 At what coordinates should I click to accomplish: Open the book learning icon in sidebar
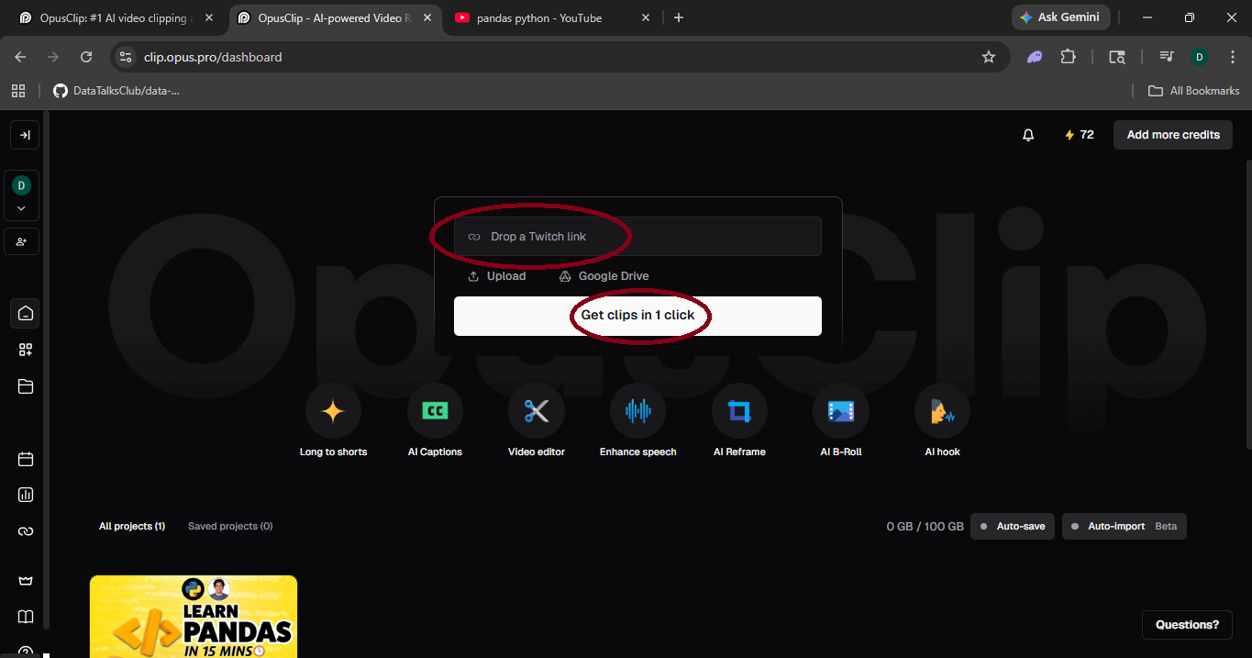(x=26, y=617)
